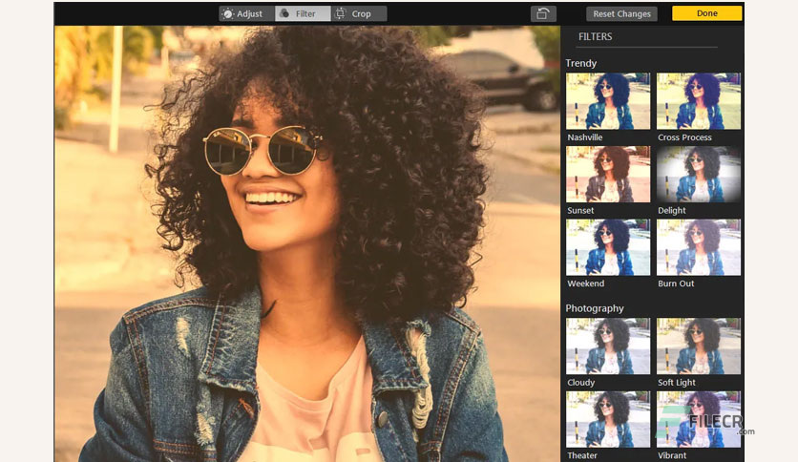The width and height of the screenshot is (798, 462).
Task: Click the Trendy category heading
Action: click(x=580, y=63)
